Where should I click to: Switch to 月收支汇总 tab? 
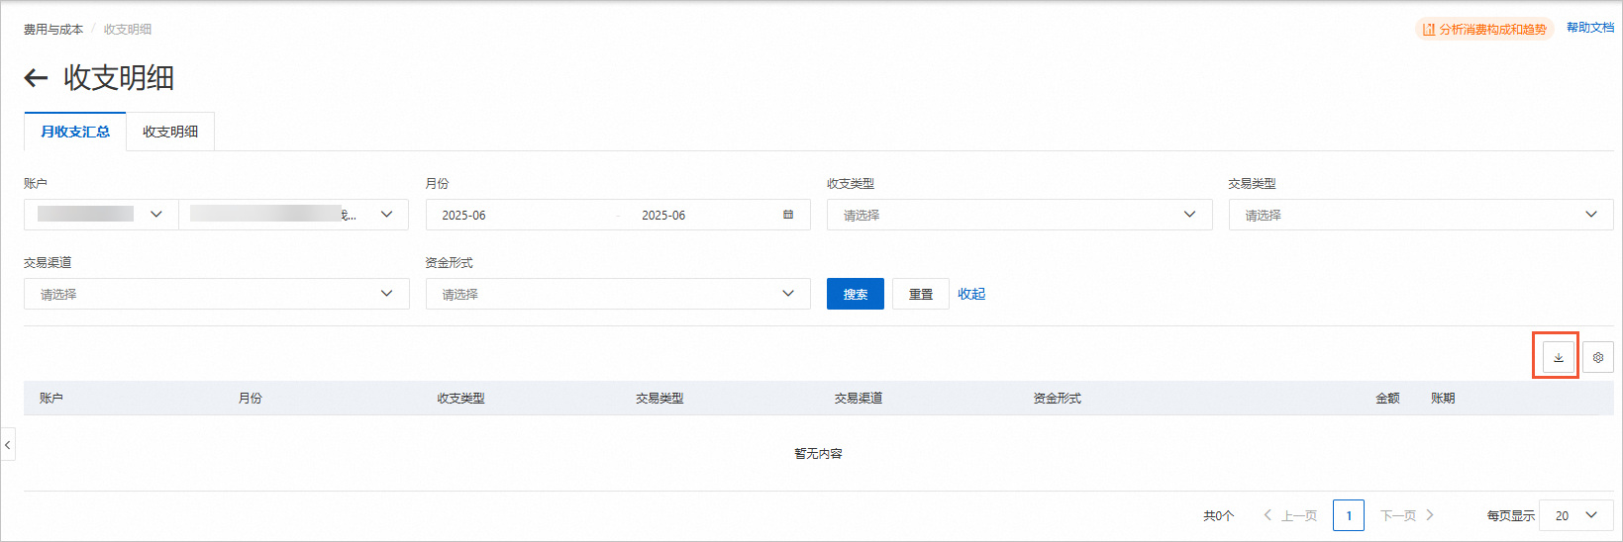click(75, 132)
